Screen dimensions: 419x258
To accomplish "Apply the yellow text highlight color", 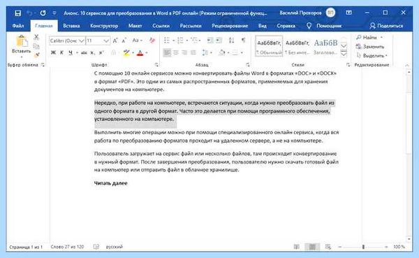I will pos(126,52).
